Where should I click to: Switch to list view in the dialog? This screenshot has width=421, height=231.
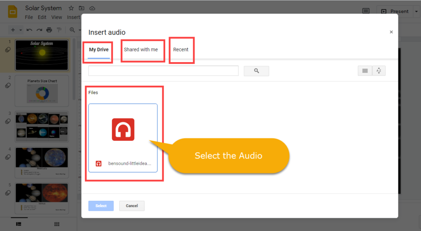pyautogui.click(x=365, y=71)
